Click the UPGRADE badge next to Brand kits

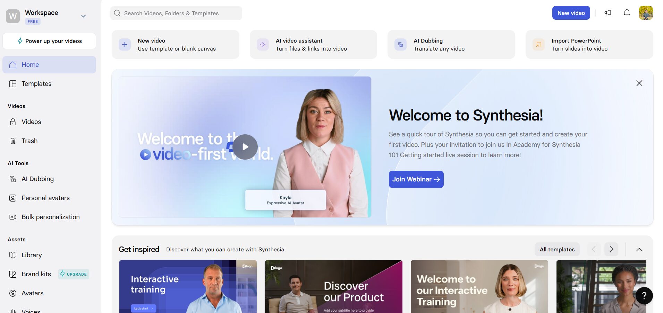point(74,274)
